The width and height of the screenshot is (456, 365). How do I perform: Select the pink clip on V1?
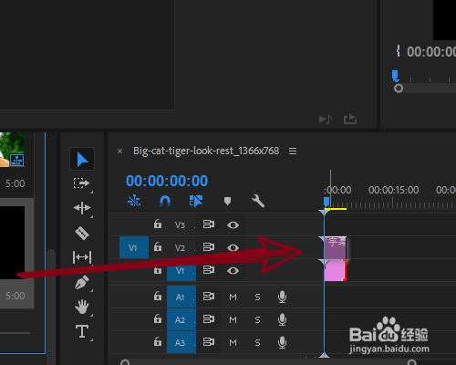pyautogui.click(x=336, y=270)
